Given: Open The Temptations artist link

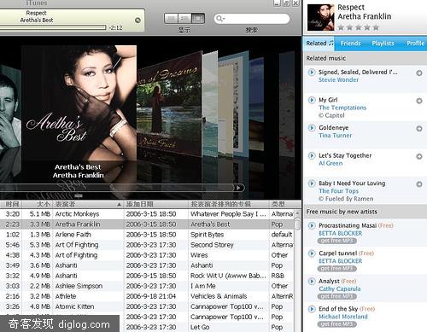Looking at the screenshot, I should pos(342,108).
